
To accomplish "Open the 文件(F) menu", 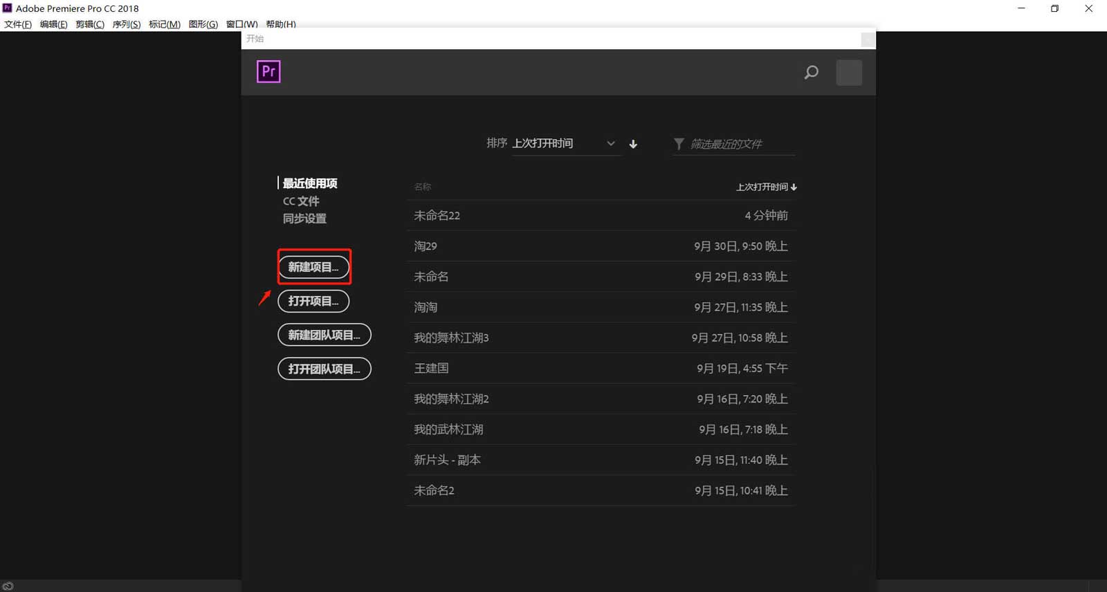I will click(x=18, y=24).
